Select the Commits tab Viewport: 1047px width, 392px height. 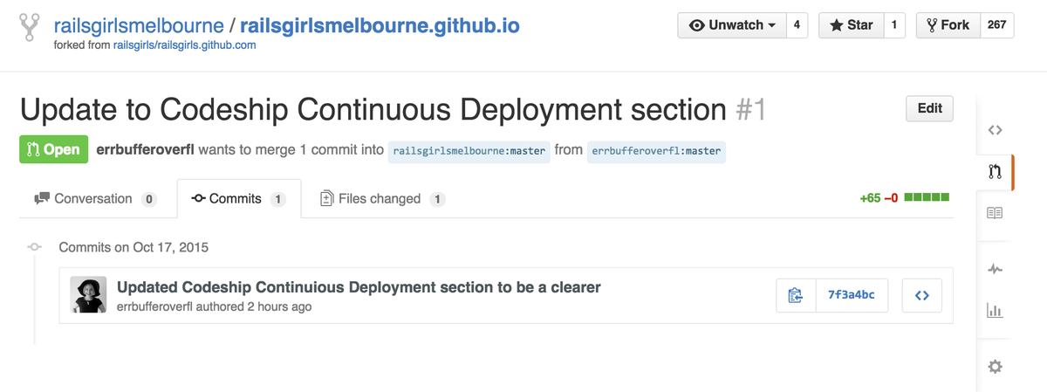[239, 199]
